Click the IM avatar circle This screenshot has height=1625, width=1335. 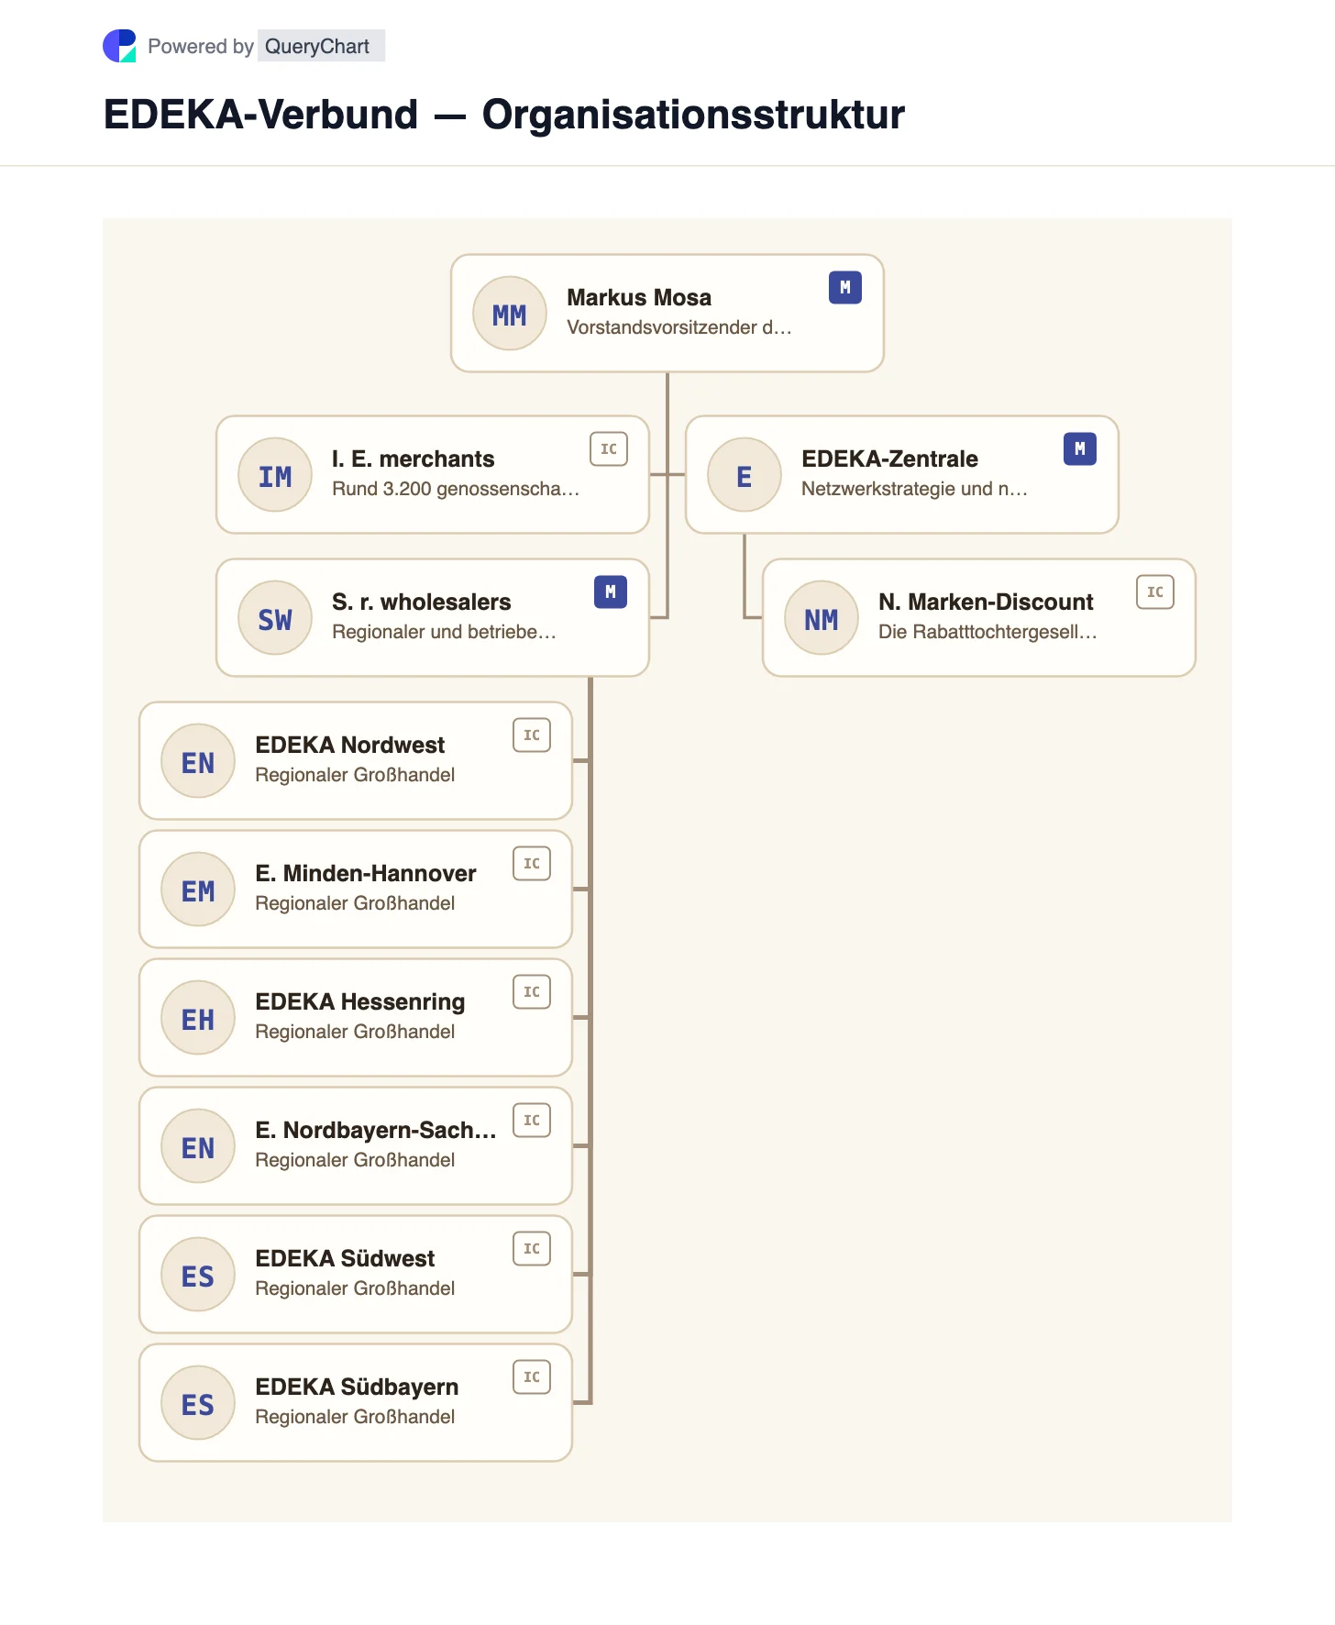click(275, 475)
